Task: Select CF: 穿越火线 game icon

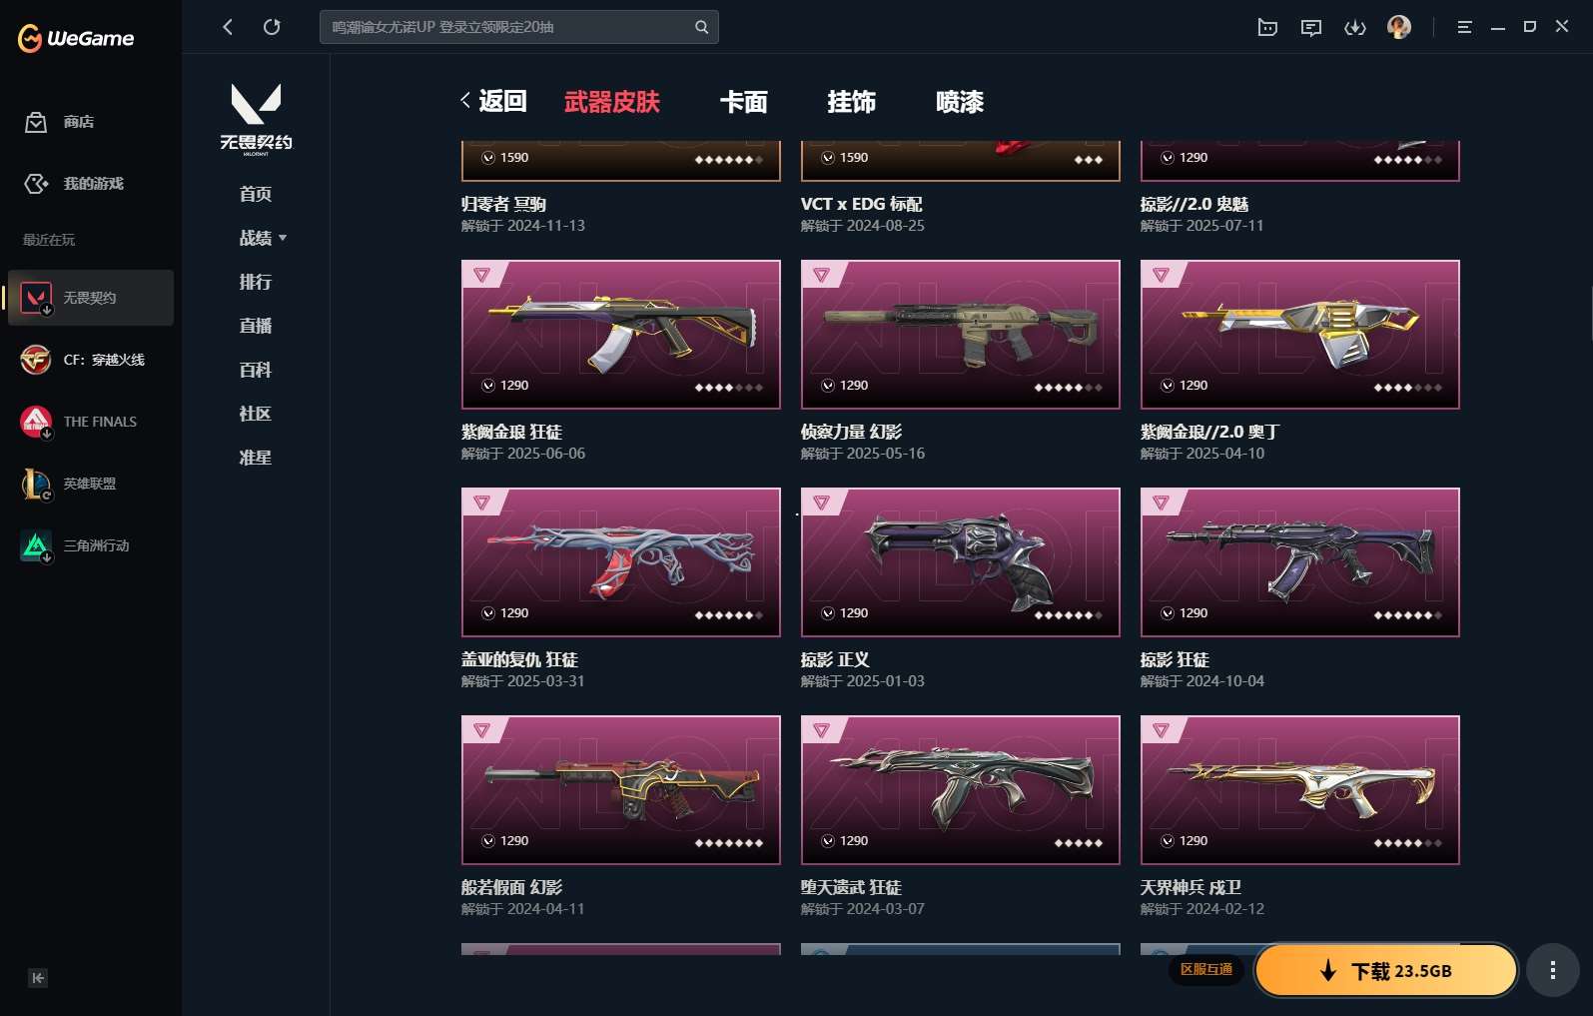Action: tap(36, 360)
